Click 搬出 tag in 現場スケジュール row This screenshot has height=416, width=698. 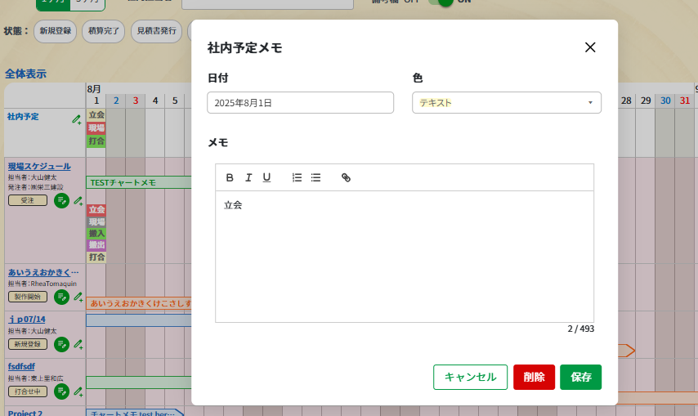(96, 245)
